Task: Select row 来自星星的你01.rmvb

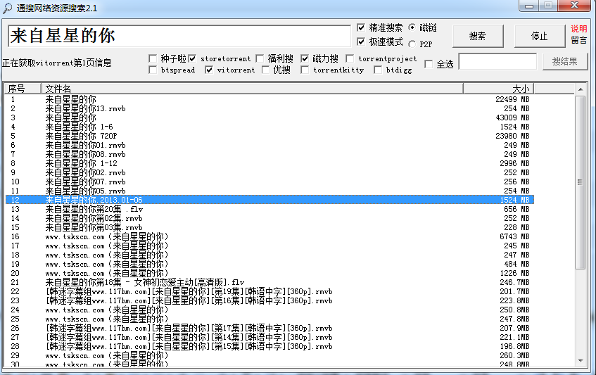Action: pos(270,145)
